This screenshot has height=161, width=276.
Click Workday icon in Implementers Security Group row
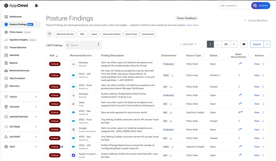[73, 64]
